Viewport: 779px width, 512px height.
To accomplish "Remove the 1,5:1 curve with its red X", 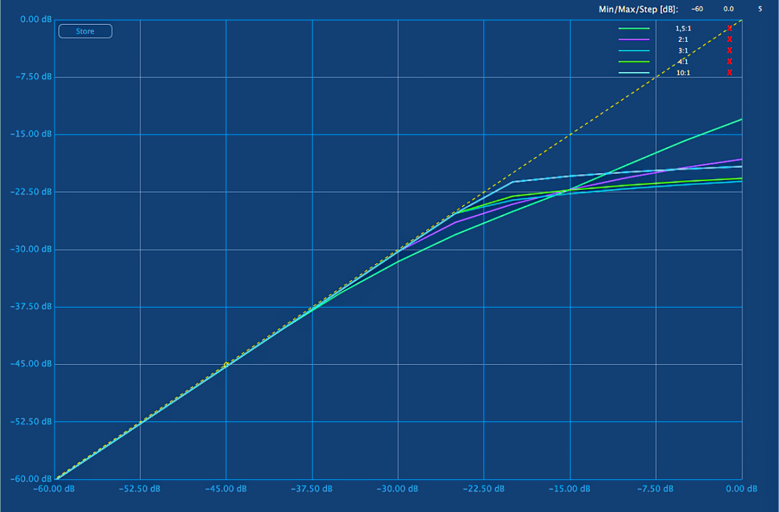I will 729,29.
